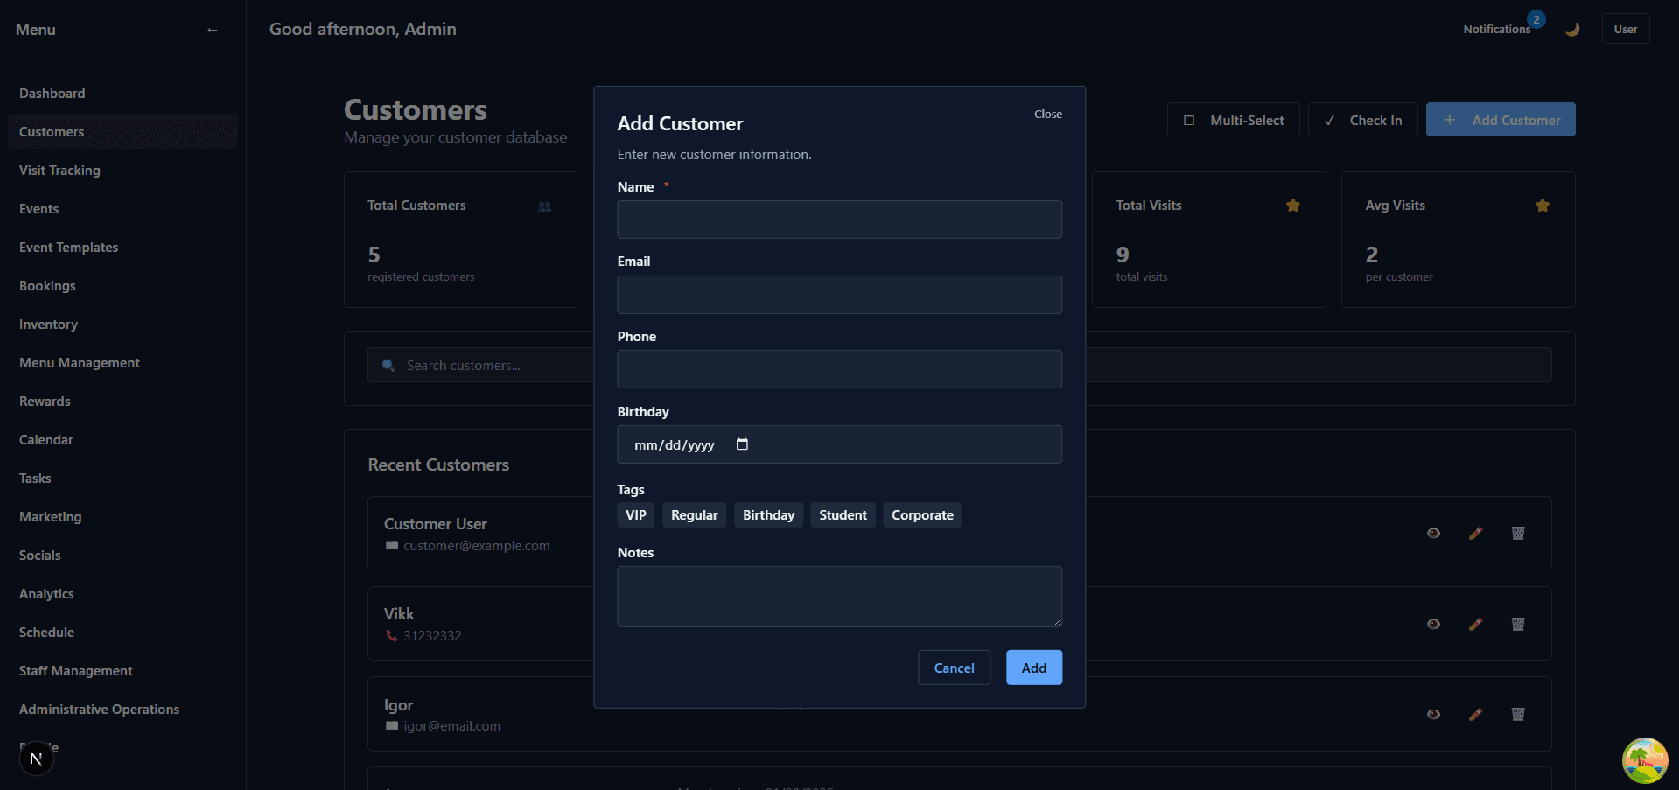Click Add to save the customer
Image resolution: width=1679 pixels, height=790 pixels.
[x=1034, y=668]
